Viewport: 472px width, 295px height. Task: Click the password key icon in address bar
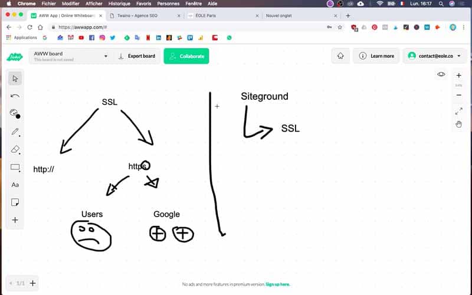(x=329, y=27)
